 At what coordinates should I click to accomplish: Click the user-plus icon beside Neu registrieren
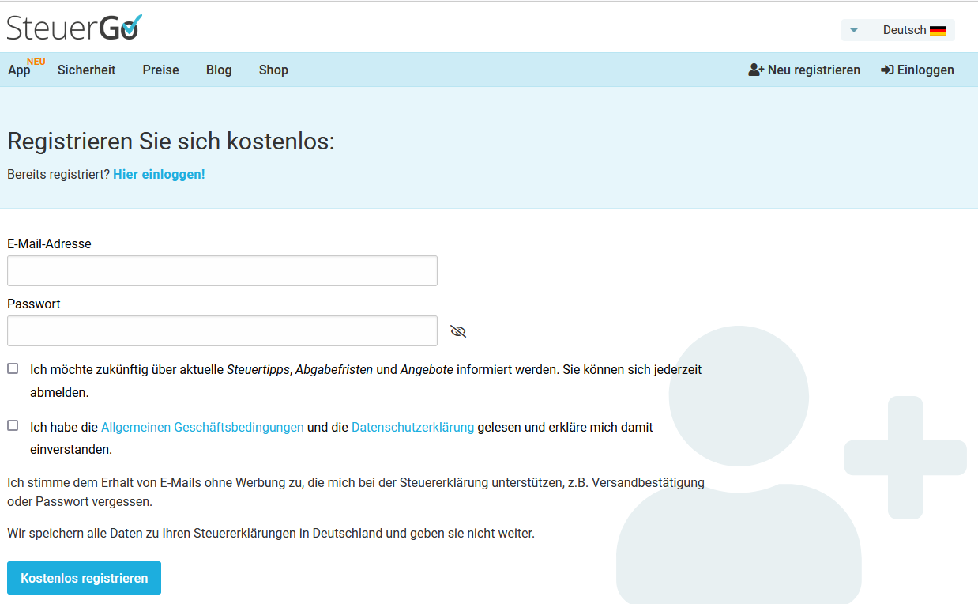[x=756, y=70]
